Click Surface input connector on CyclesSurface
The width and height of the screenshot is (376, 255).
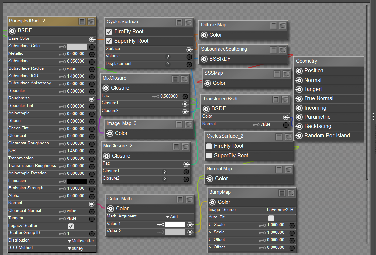point(189,50)
